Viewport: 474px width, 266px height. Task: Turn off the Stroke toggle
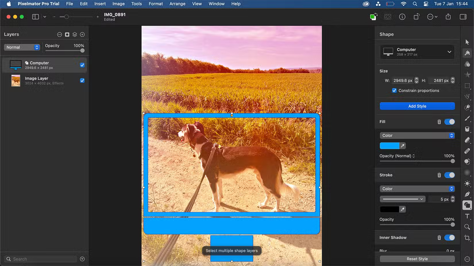(x=450, y=175)
